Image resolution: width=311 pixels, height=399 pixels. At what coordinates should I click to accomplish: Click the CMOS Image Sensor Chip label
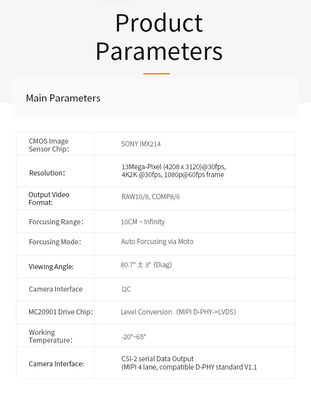pyautogui.click(x=49, y=145)
